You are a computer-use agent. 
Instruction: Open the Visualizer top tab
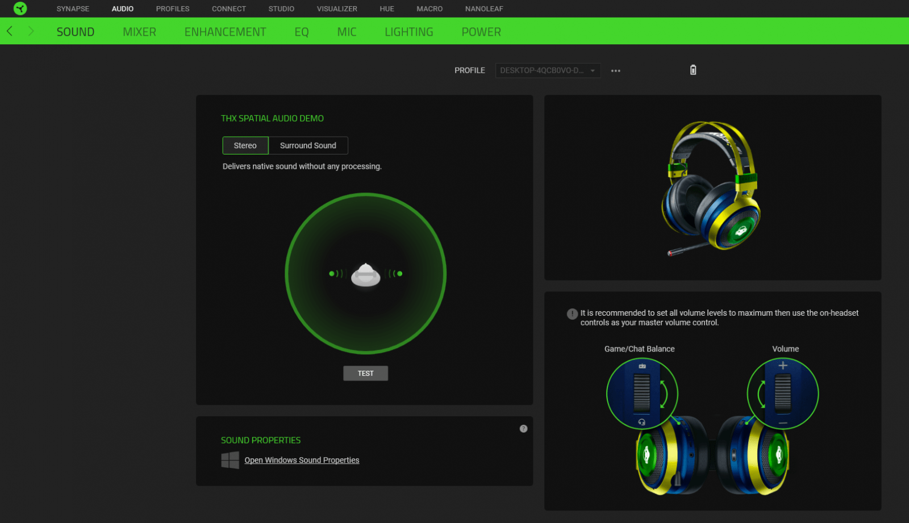point(337,9)
